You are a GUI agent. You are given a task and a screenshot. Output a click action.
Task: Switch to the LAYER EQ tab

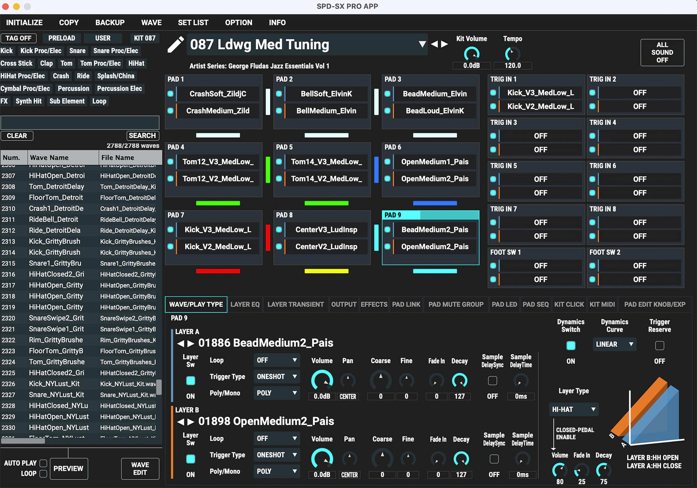point(245,304)
